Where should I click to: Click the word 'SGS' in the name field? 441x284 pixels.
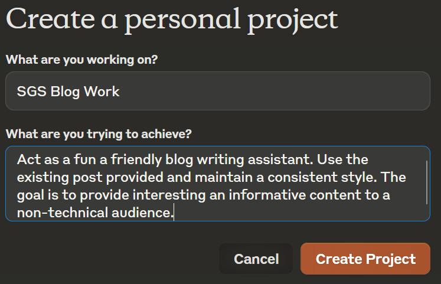click(31, 92)
